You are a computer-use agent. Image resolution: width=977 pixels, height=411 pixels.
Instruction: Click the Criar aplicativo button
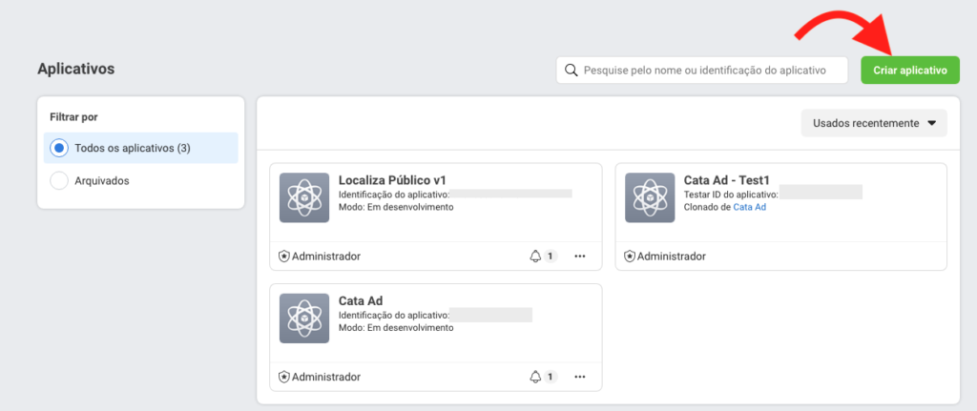(910, 71)
